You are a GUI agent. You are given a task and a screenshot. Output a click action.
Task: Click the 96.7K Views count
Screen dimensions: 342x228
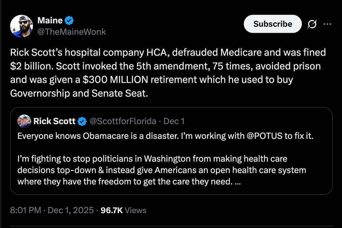(x=123, y=210)
